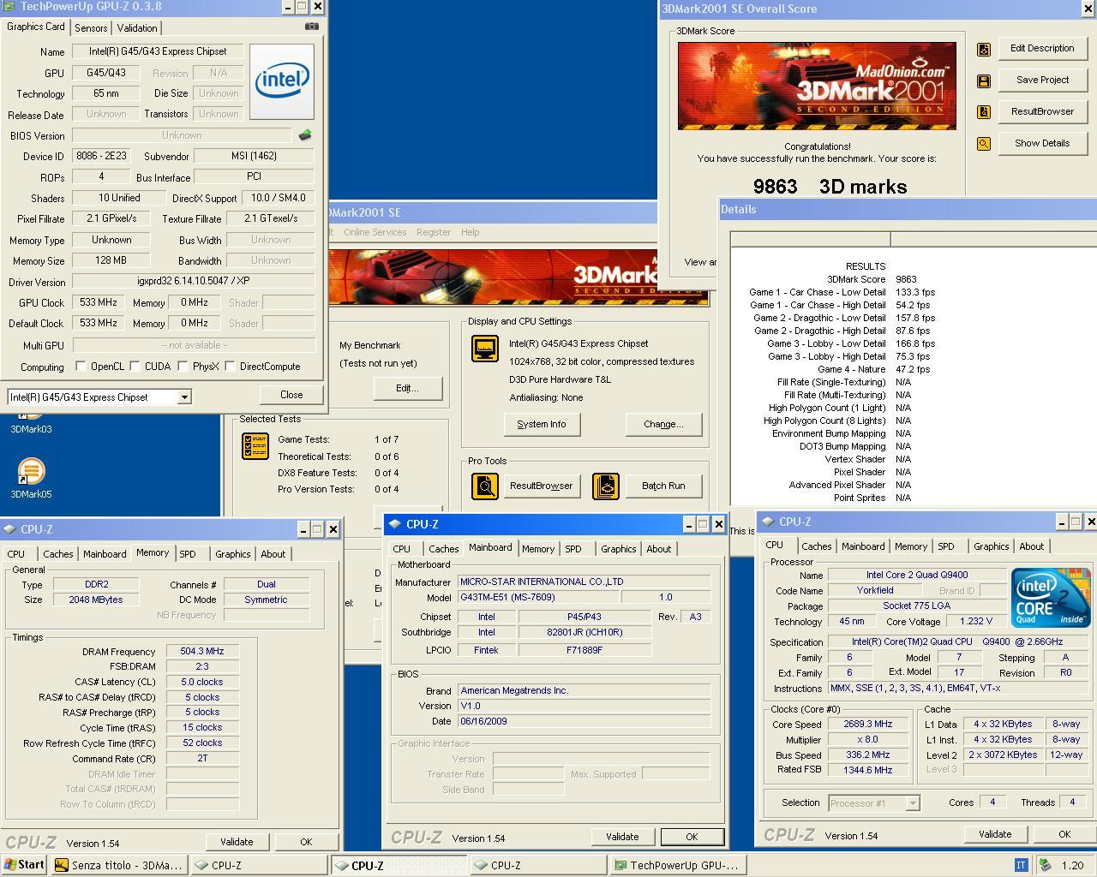
Task: Switch to TechPowerUp GPU-Z taskbar item
Action: [676, 865]
